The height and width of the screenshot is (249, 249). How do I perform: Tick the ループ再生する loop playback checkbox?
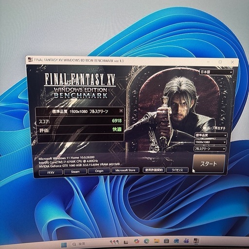pyautogui.click(x=205, y=128)
